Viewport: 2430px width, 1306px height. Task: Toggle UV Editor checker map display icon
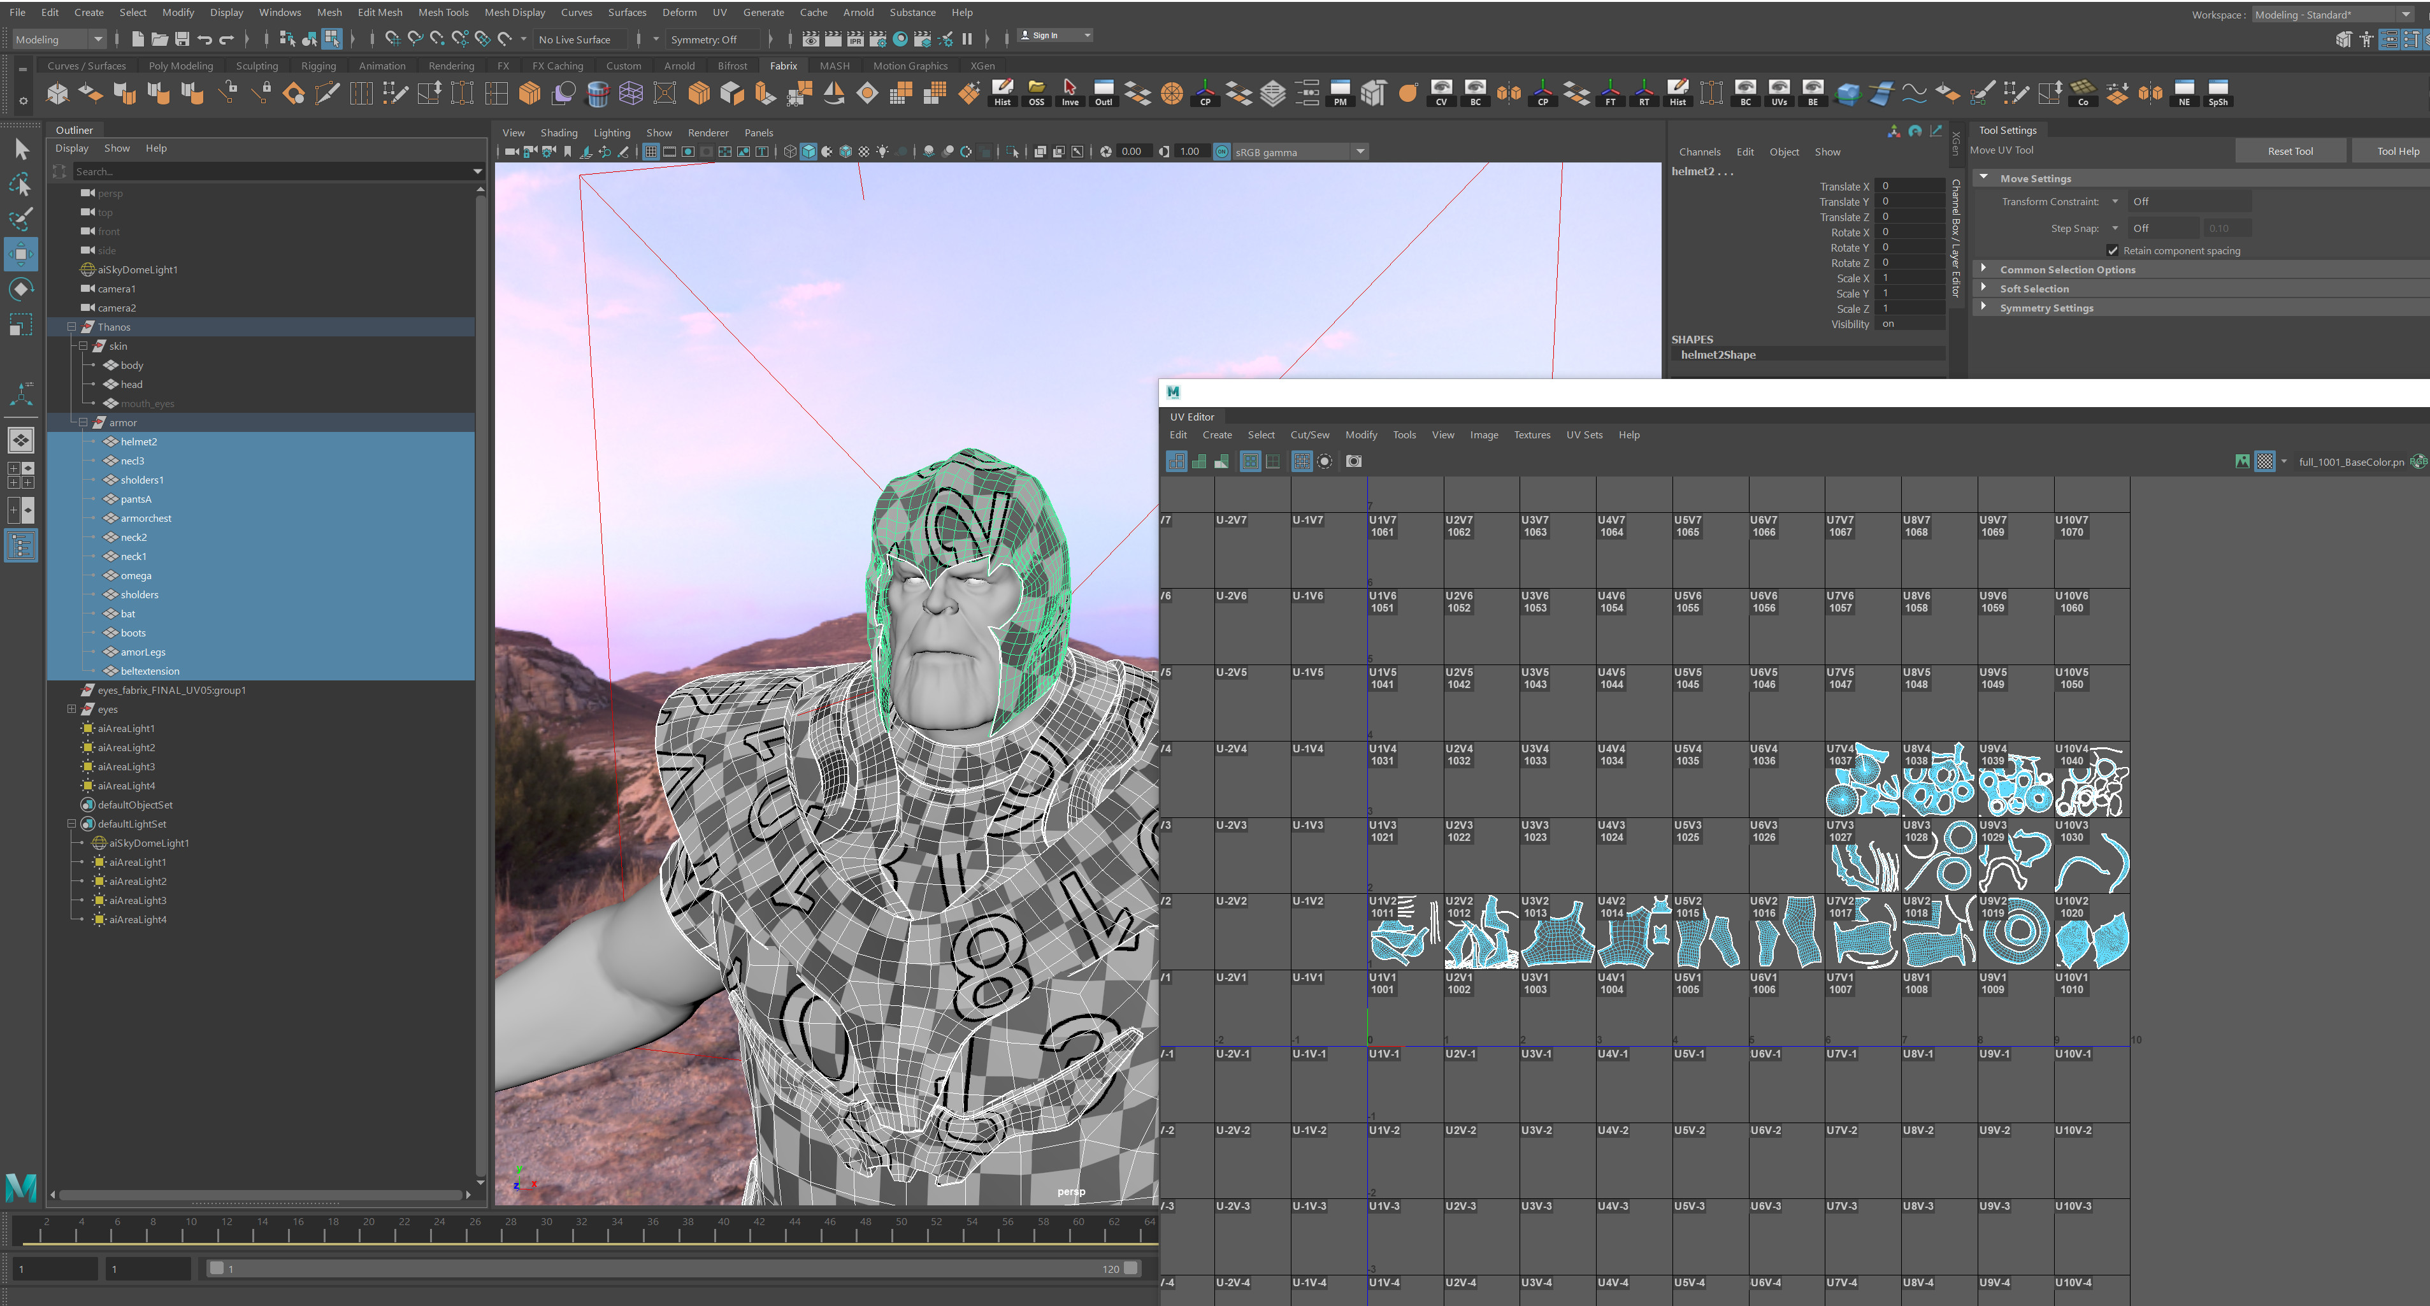tap(2264, 461)
